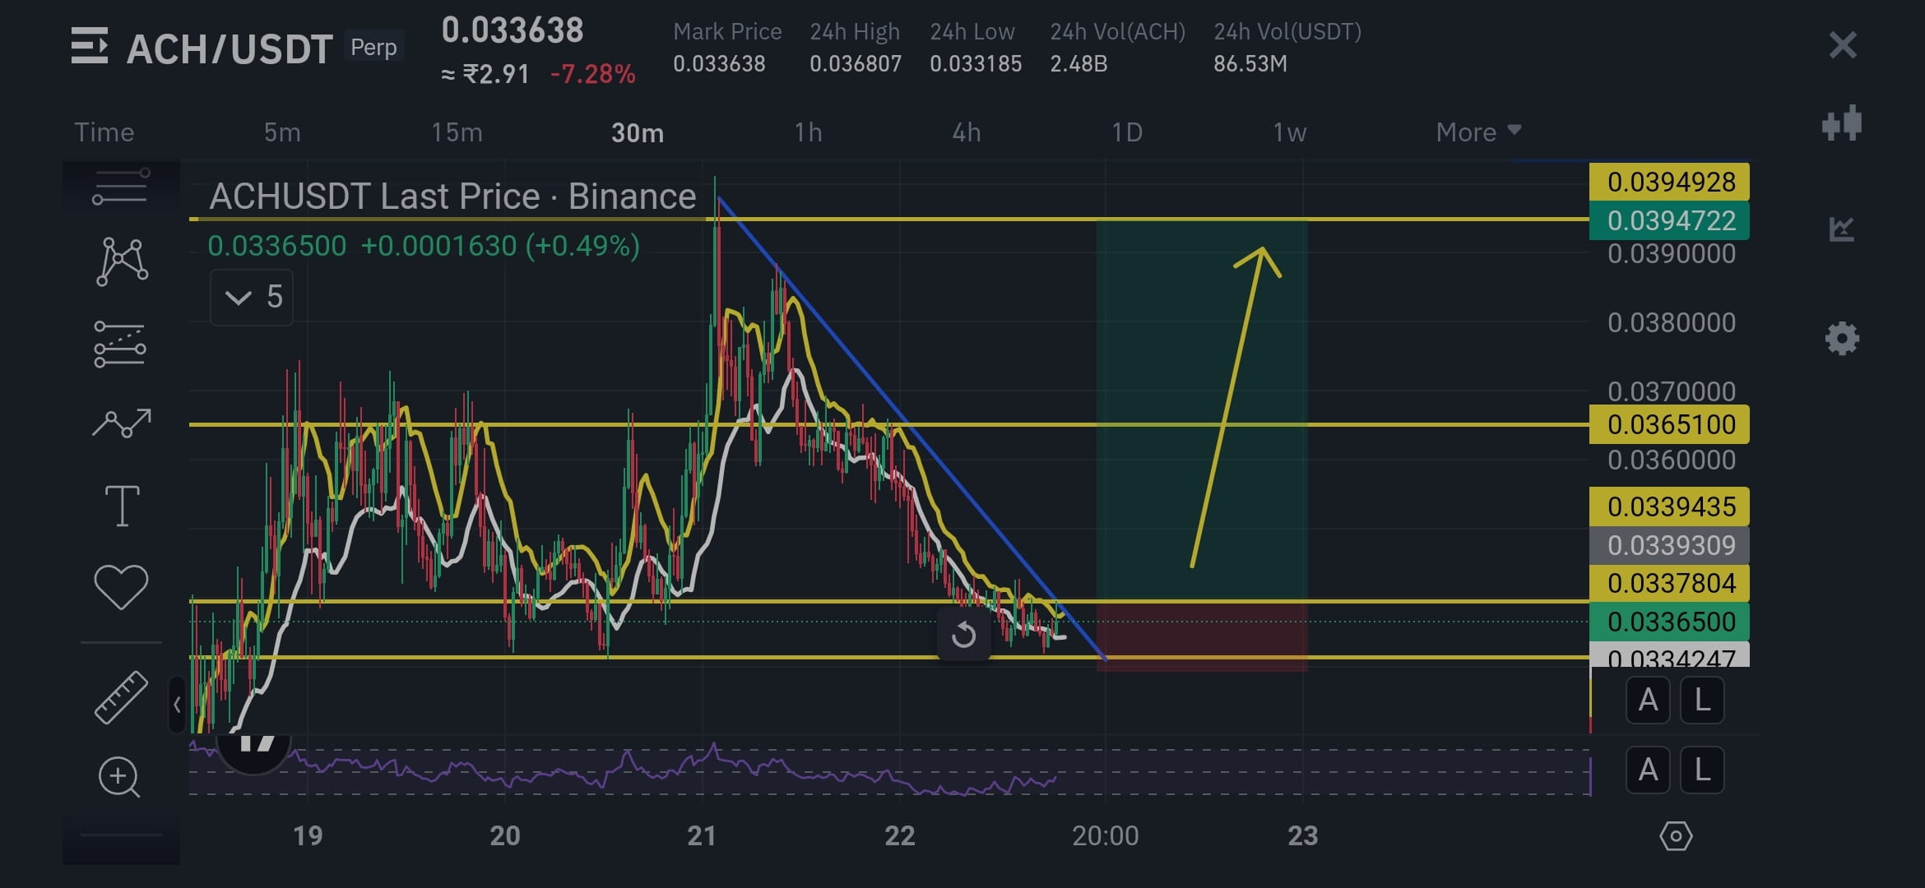Open the More timeframes dropdown
Viewport: 1925px width, 888px height.
click(1478, 132)
